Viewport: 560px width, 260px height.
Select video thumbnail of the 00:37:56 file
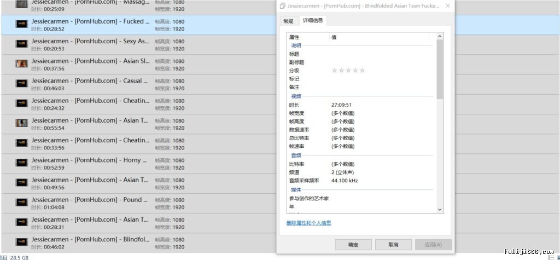tap(21, 63)
